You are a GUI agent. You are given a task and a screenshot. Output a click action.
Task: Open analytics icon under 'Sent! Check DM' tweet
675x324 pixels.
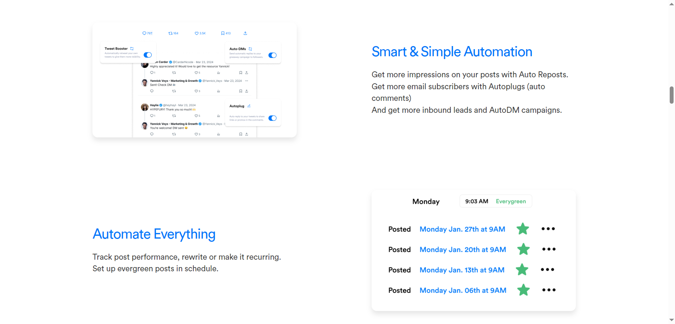(218, 91)
